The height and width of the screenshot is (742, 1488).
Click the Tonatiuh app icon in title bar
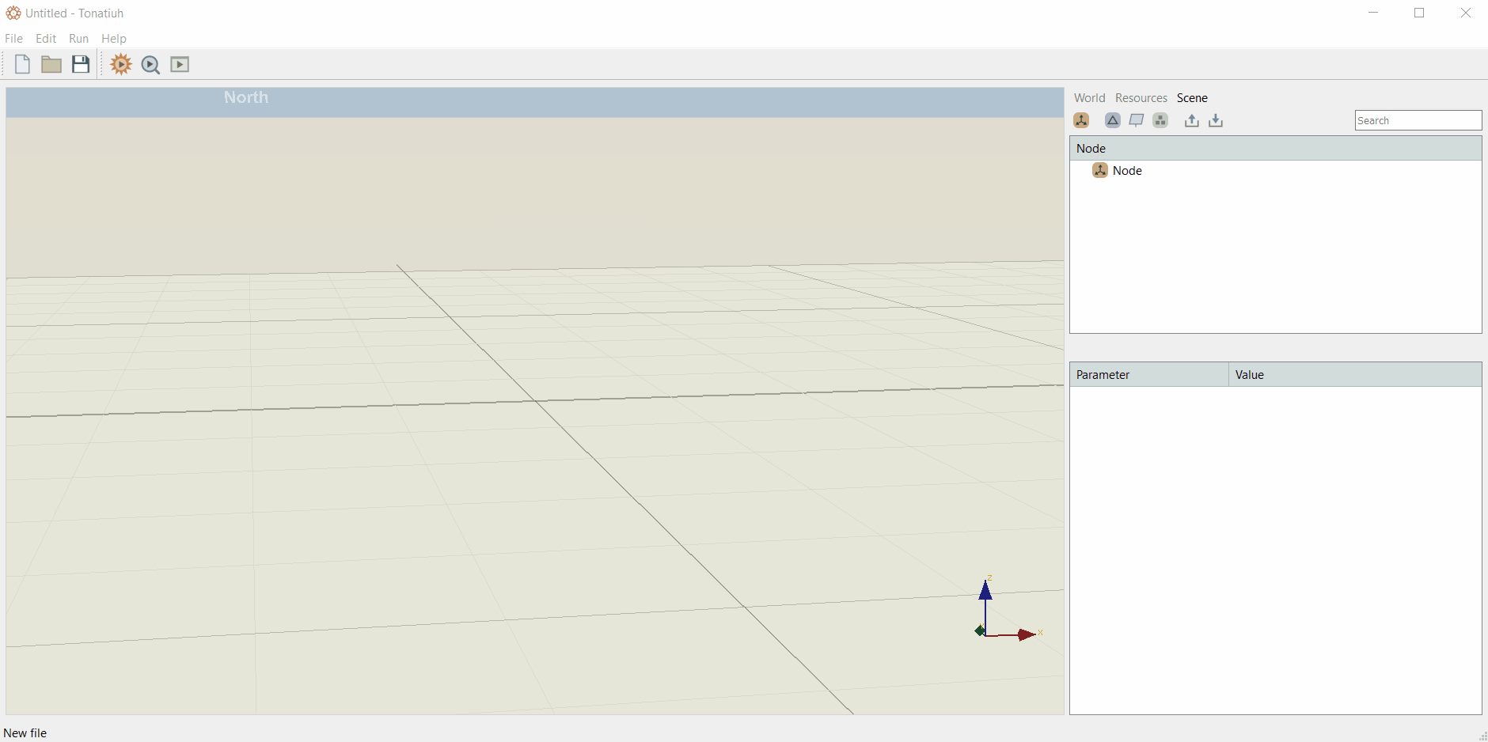13,13
